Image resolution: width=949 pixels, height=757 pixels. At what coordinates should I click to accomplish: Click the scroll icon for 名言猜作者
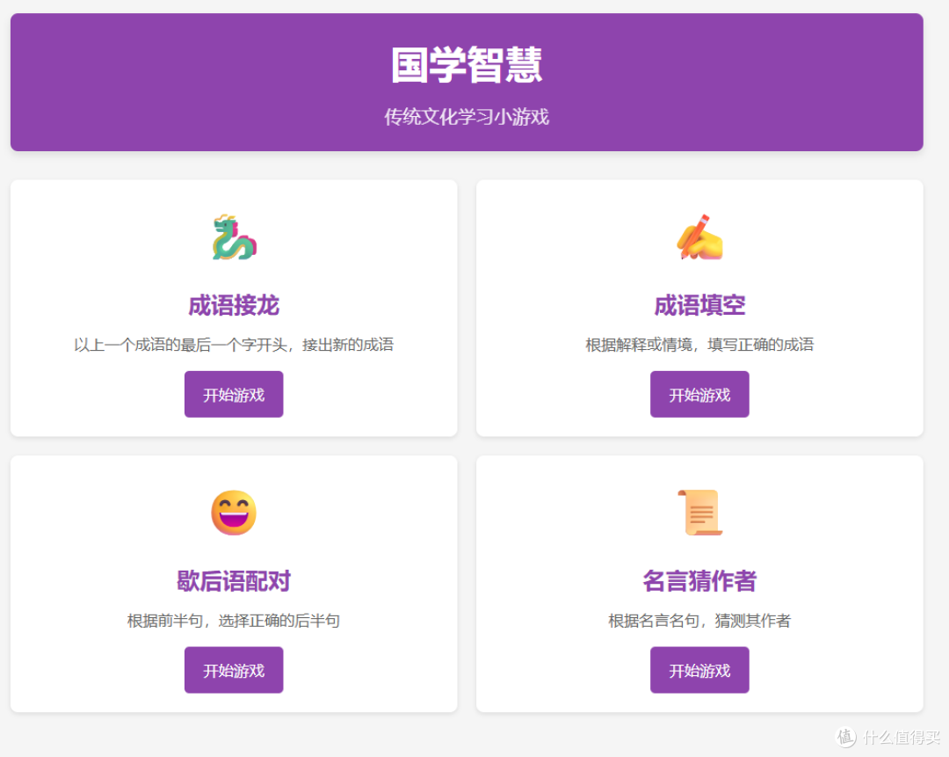pos(699,513)
